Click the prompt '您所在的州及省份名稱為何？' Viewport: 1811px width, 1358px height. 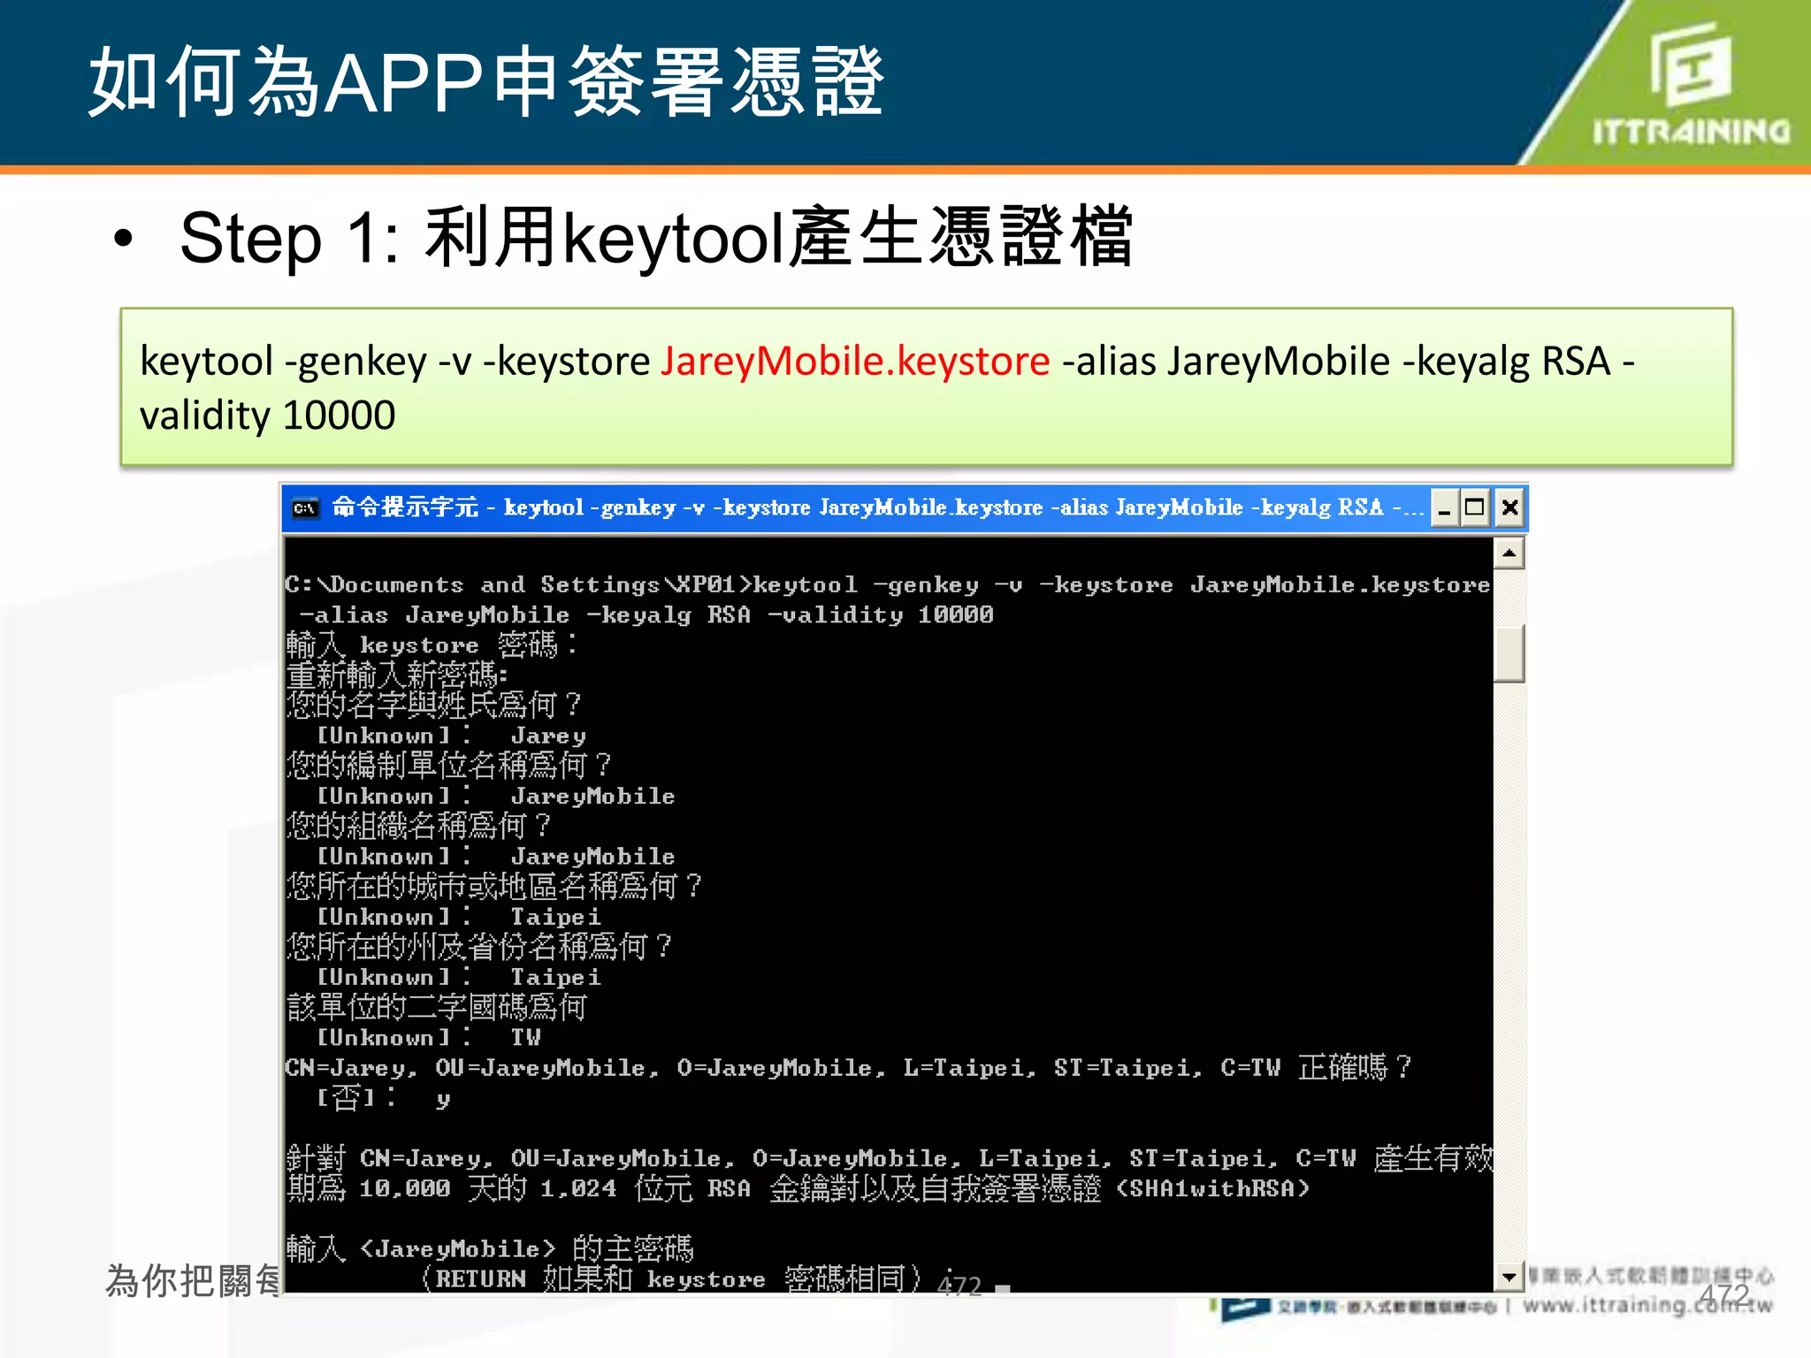479,946
